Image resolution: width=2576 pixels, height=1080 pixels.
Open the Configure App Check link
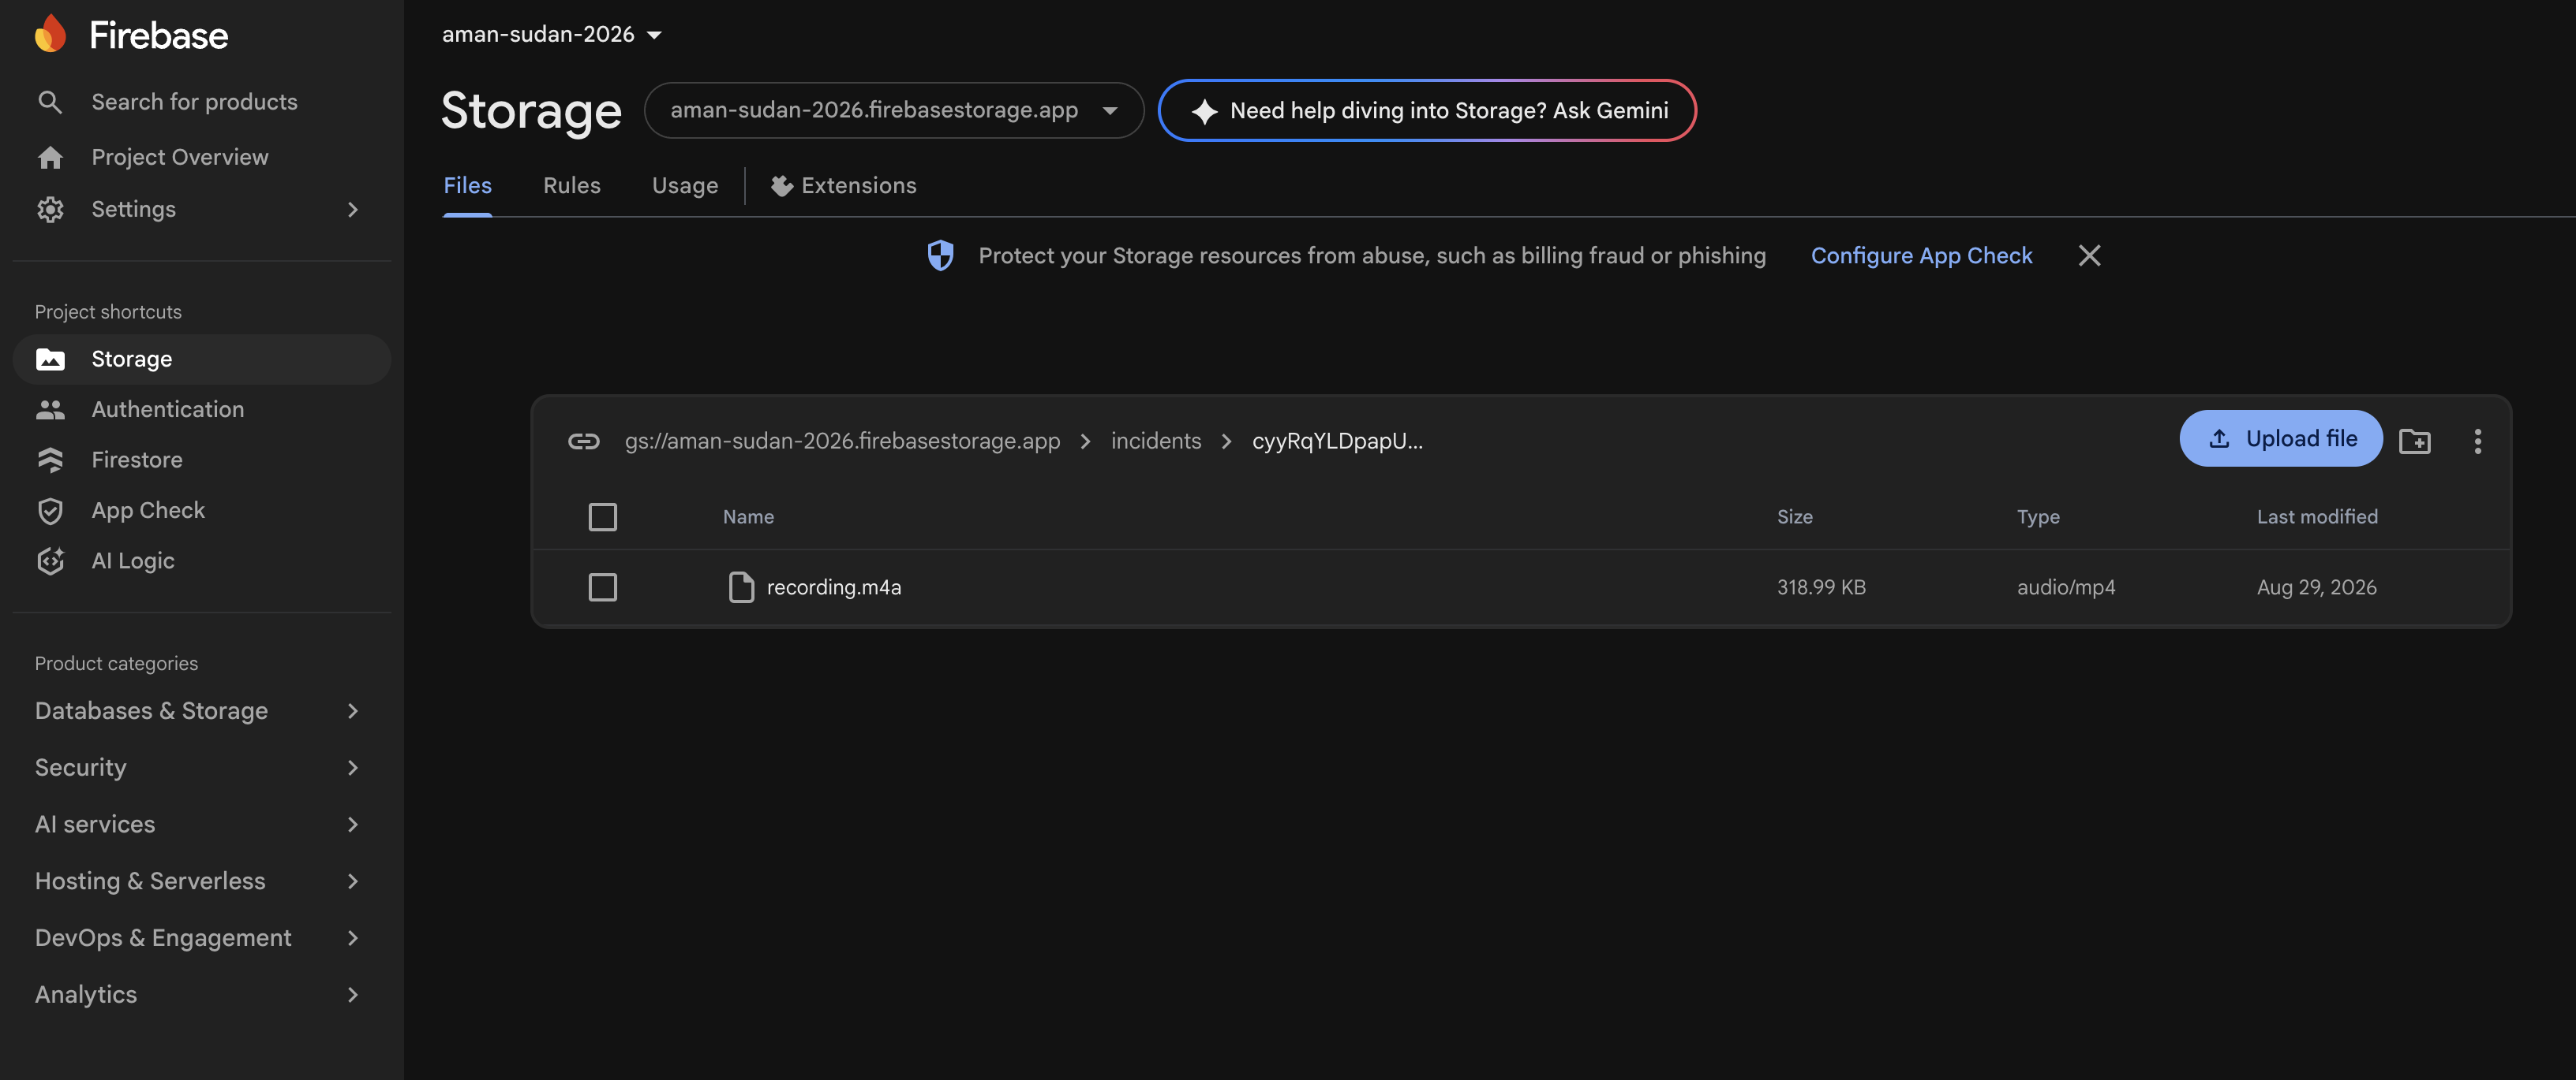[x=1921, y=255]
